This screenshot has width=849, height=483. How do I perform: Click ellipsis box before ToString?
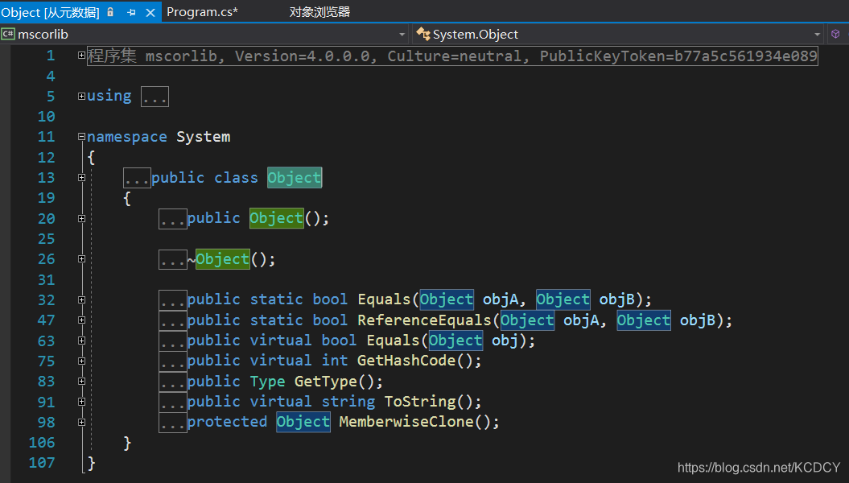[x=173, y=402]
